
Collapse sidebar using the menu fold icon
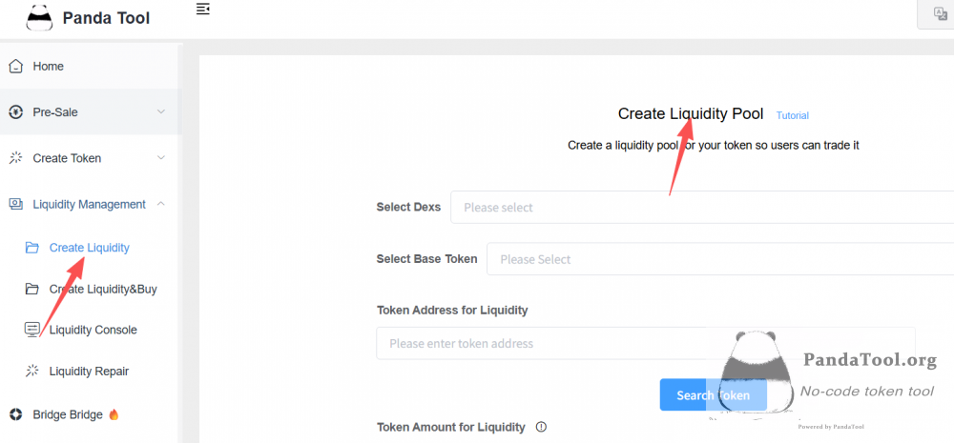[203, 9]
